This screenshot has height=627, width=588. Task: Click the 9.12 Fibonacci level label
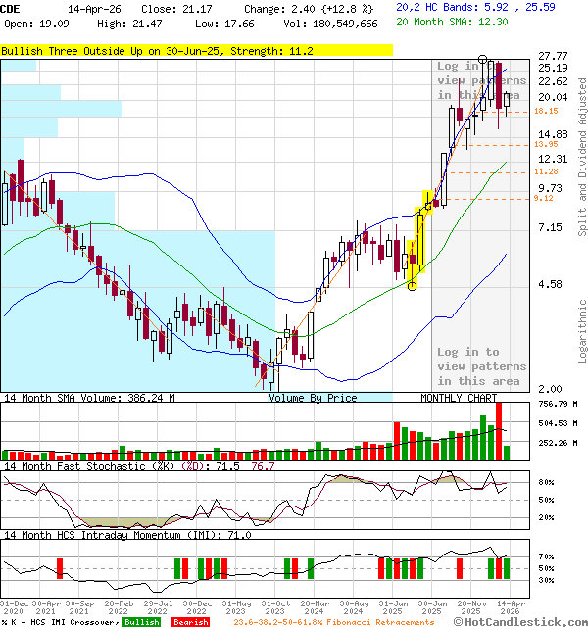pos(543,199)
